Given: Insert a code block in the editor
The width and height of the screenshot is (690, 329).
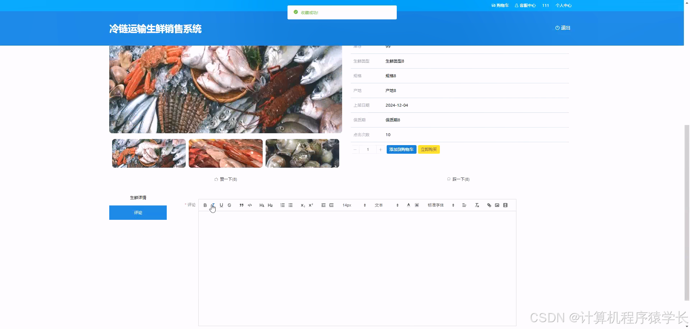Looking at the screenshot, I should 249,205.
